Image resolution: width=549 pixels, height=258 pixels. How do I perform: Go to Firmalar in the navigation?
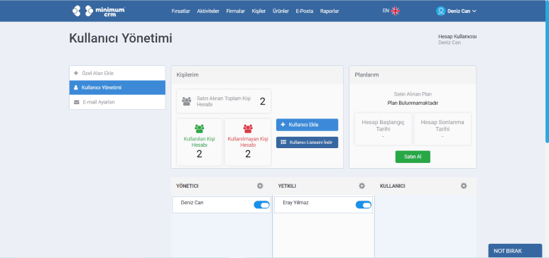235,11
